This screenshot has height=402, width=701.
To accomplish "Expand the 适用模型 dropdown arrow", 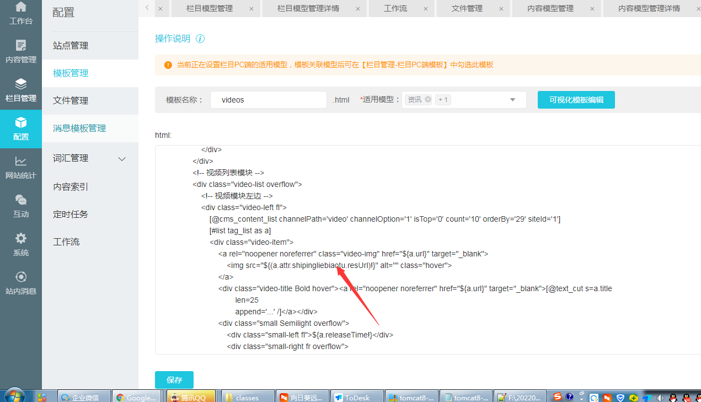I will (512, 100).
